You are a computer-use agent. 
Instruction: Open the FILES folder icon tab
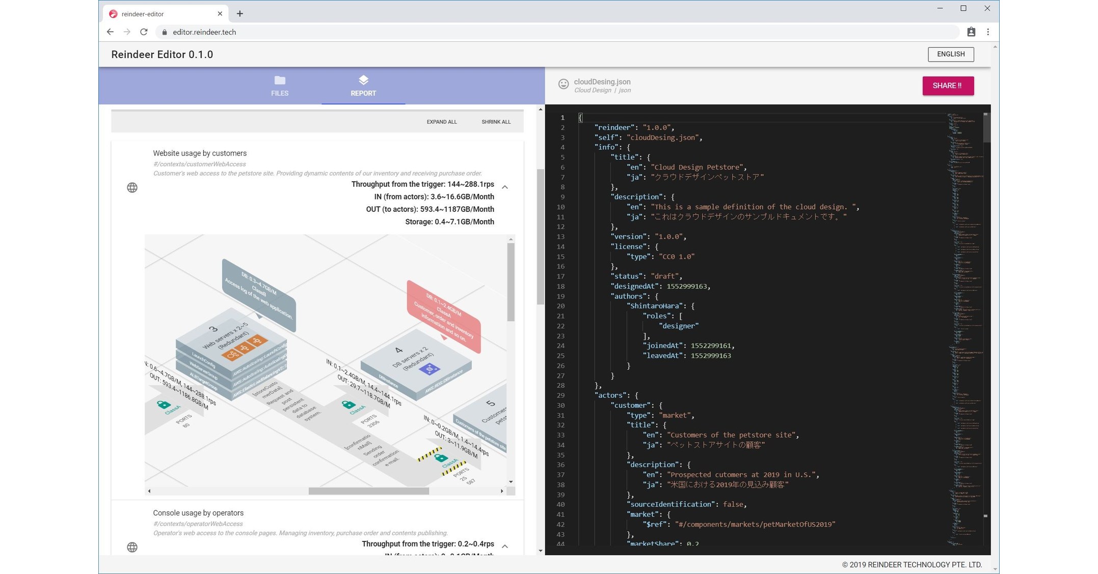tap(280, 85)
